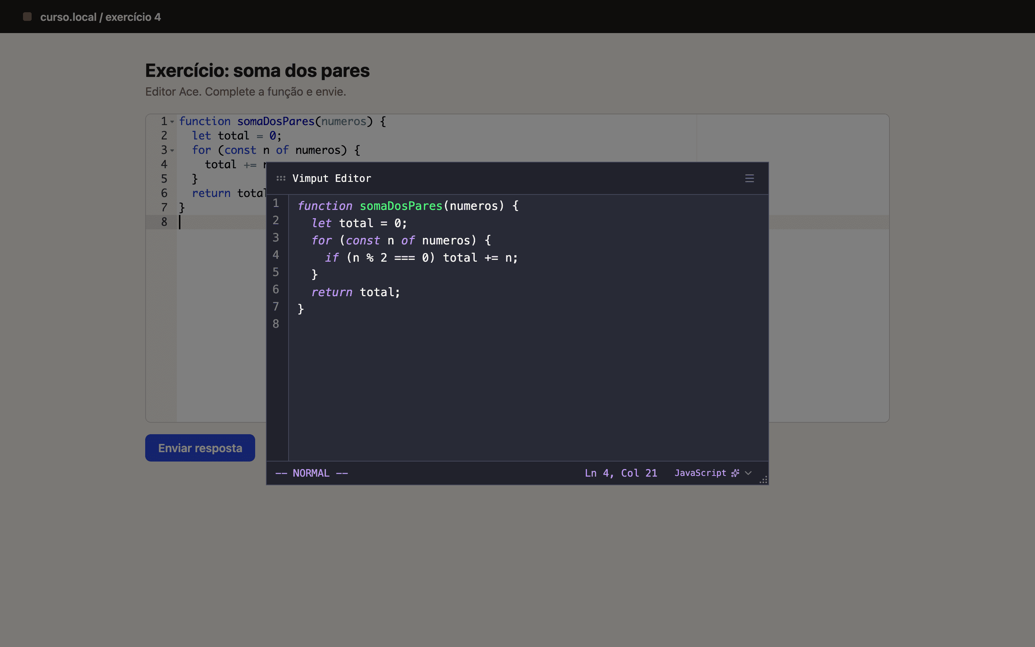
Task: Click total += on Ace line 4
Action: (x=231, y=165)
